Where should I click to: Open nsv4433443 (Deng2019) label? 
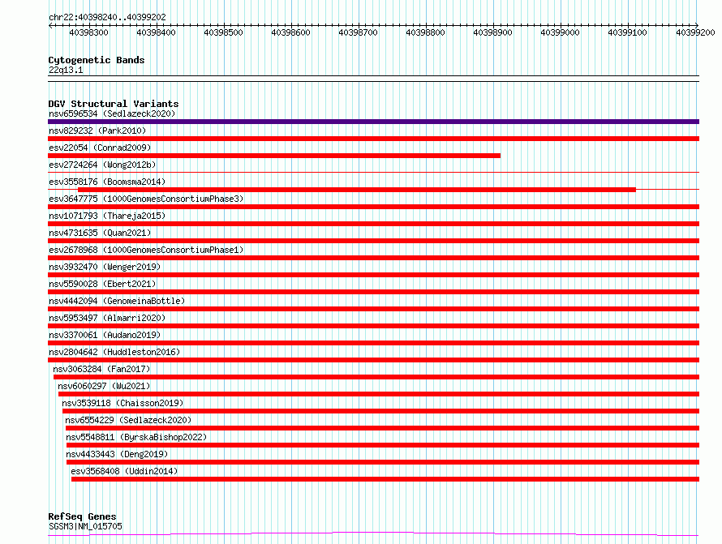(117, 454)
